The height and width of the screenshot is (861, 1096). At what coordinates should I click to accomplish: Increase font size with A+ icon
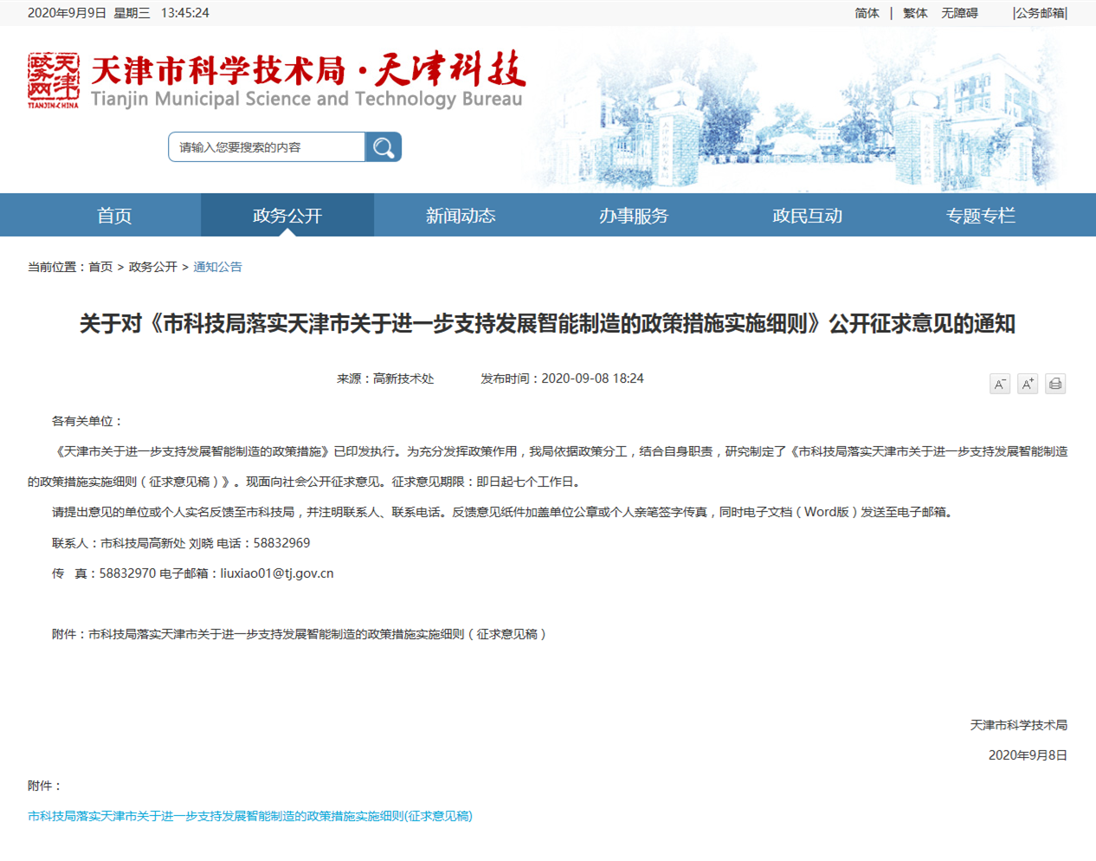[x=1027, y=384]
